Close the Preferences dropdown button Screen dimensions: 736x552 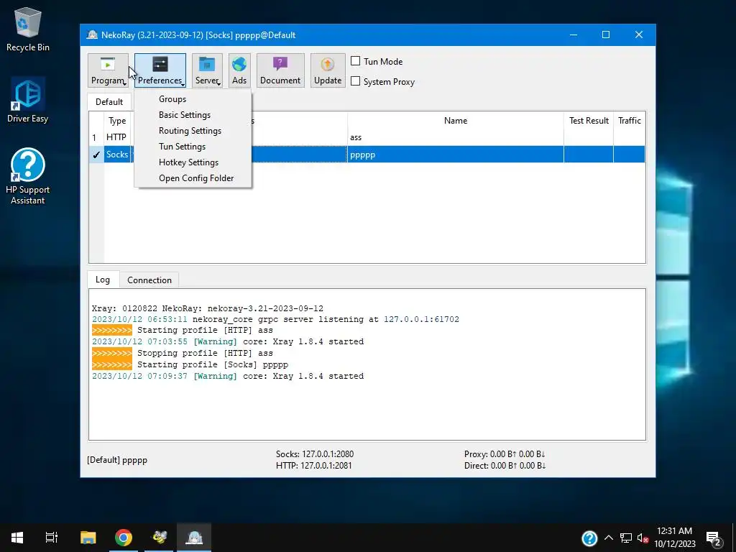click(x=160, y=70)
